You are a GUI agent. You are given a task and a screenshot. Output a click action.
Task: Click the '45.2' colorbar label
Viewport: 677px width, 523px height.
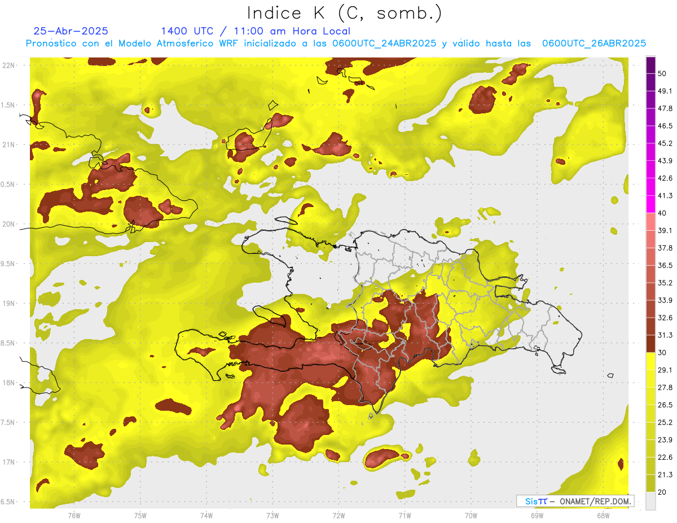(x=665, y=143)
